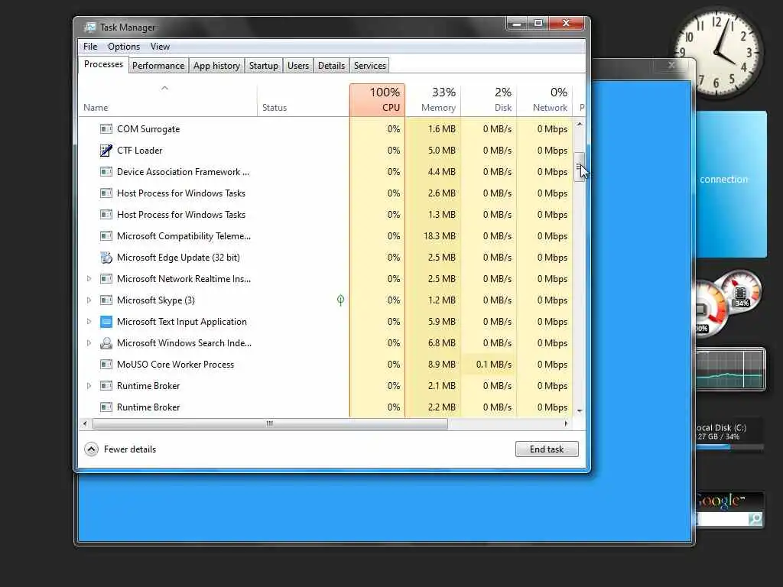783x587 pixels.
Task: Select the COM Surrogate process row
Action: point(326,128)
